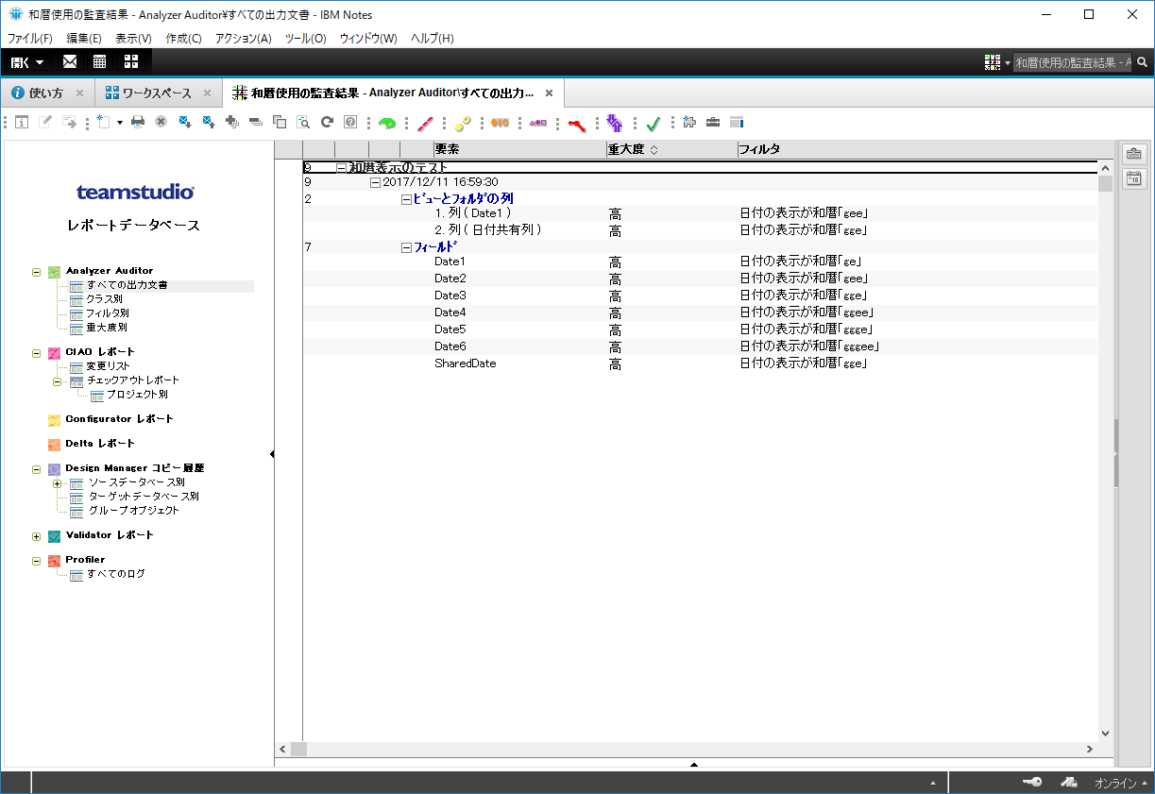Open すべてのログ view under Profiler
Image resolution: width=1155 pixels, height=794 pixels.
coord(116,574)
